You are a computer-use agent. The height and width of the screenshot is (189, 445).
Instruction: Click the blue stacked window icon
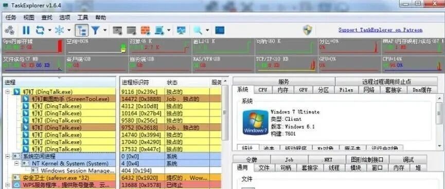tap(159, 30)
